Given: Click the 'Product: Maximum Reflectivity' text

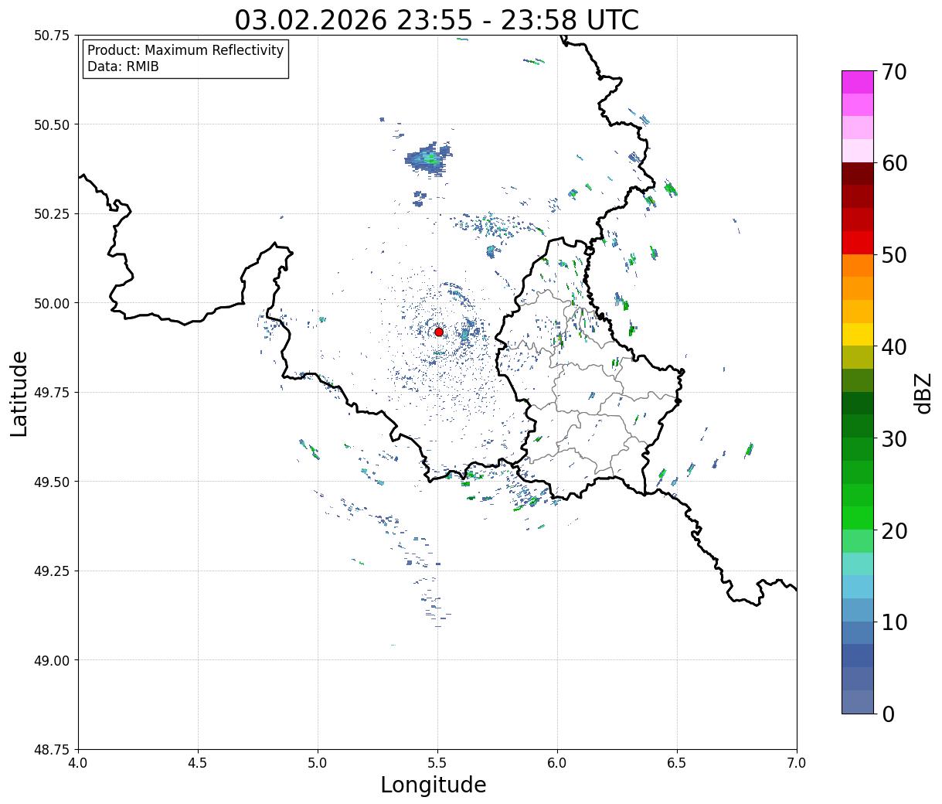Looking at the screenshot, I should point(185,50).
